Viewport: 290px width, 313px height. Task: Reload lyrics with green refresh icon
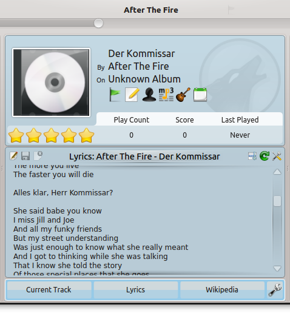tap(265, 156)
